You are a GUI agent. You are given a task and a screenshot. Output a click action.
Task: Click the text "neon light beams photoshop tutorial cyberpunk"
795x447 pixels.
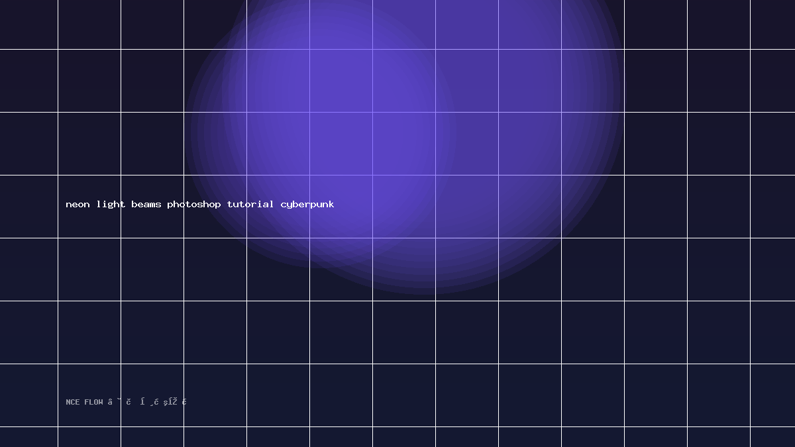[200, 204]
